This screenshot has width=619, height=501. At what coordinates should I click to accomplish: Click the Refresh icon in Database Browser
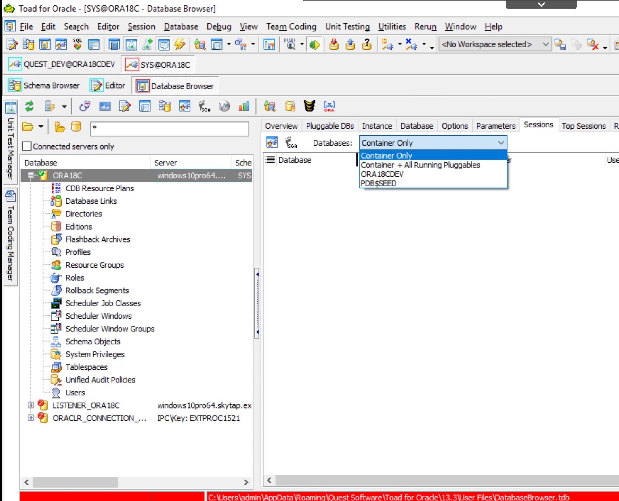[x=29, y=106]
